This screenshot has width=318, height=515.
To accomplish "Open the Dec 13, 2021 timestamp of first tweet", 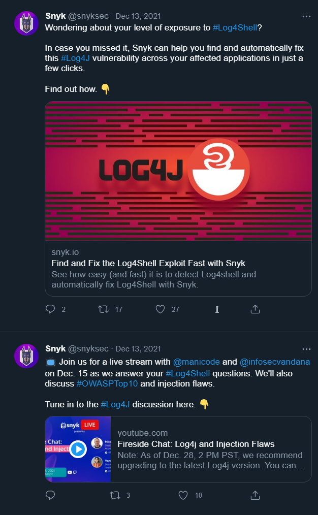I will [x=138, y=16].
